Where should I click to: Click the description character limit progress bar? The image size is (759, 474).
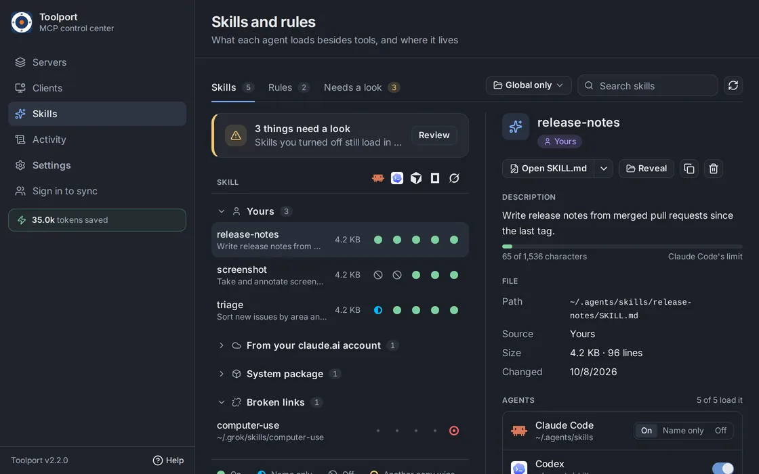point(622,246)
